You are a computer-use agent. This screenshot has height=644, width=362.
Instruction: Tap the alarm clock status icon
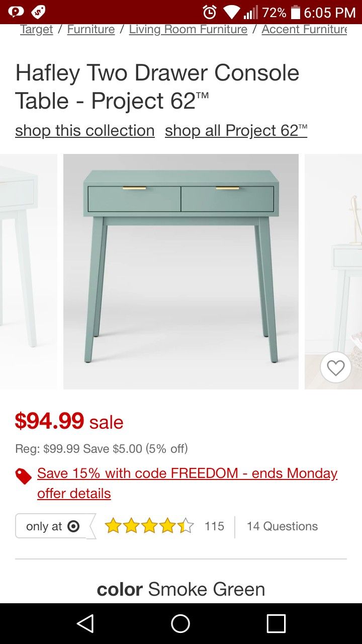click(x=210, y=12)
